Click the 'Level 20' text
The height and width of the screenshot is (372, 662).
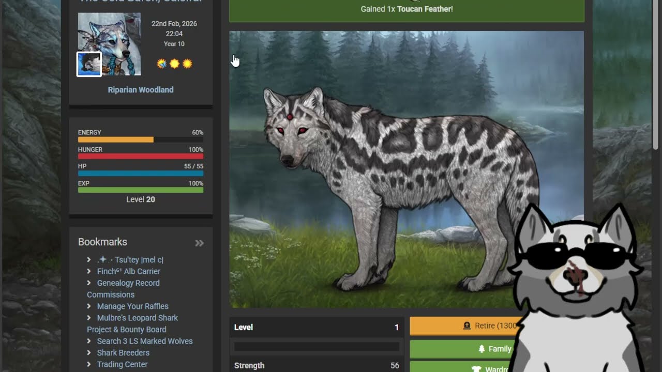[141, 199]
